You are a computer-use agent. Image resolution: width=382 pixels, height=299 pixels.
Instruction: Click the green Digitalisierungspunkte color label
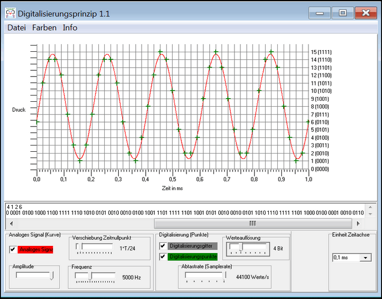coord(193,257)
